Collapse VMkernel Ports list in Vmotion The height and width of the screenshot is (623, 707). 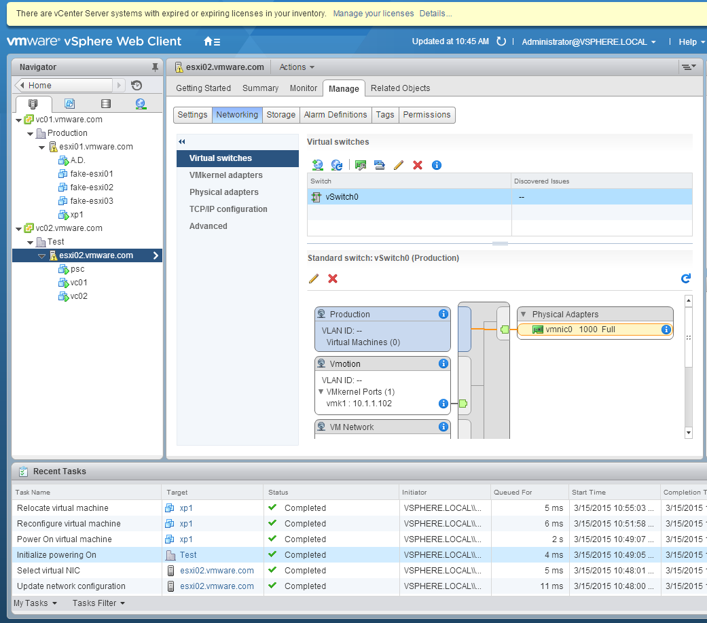pos(321,391)
